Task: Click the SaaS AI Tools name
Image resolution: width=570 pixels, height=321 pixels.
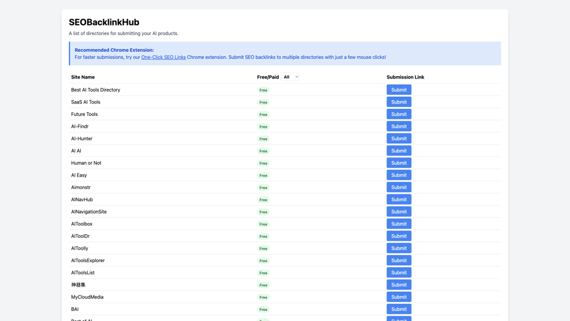Action: pos(85,102)
